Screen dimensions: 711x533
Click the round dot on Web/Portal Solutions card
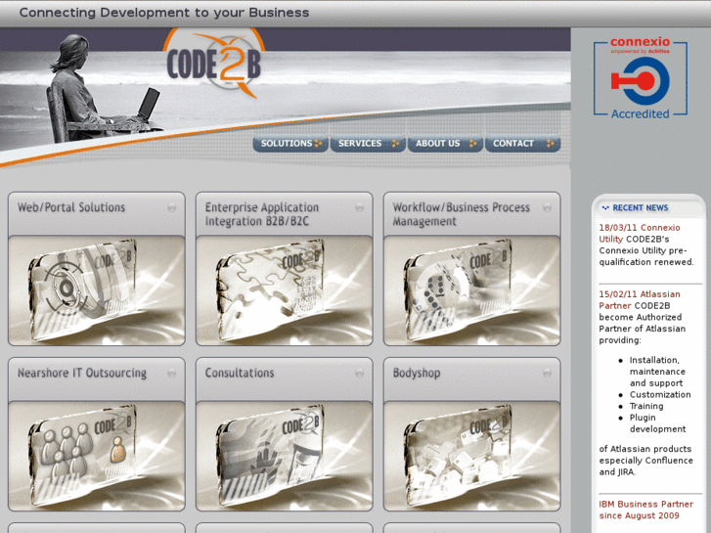172,207
